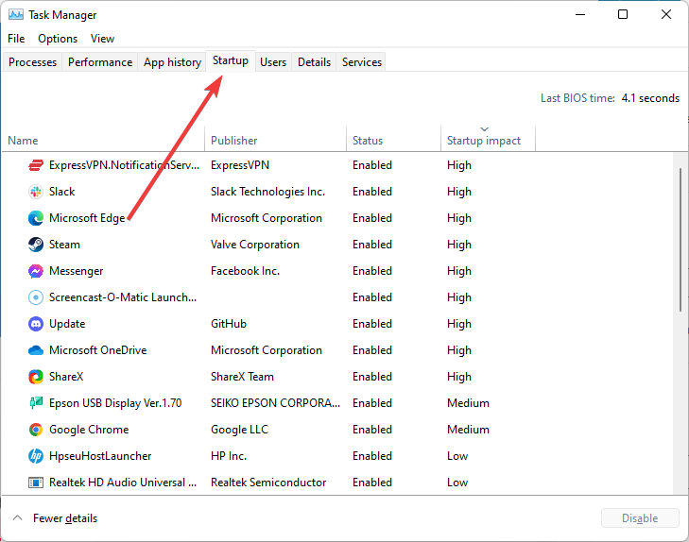Click the ShareX icon
The image size is (689, 542).
pos(35,377)
